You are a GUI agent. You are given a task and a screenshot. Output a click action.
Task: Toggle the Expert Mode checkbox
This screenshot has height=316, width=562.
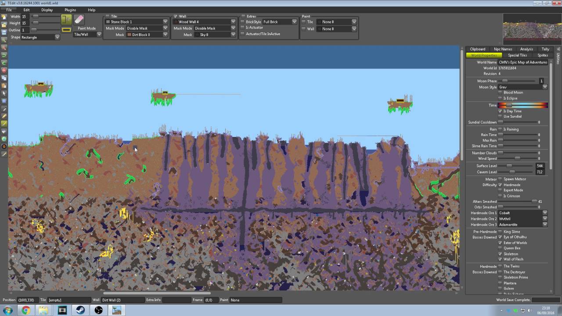pyautogui.click(x=500, y=190)
